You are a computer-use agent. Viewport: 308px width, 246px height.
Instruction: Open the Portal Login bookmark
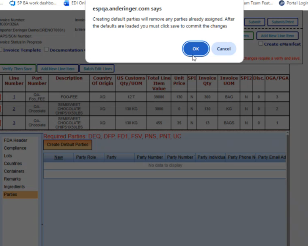coord(293,3)
